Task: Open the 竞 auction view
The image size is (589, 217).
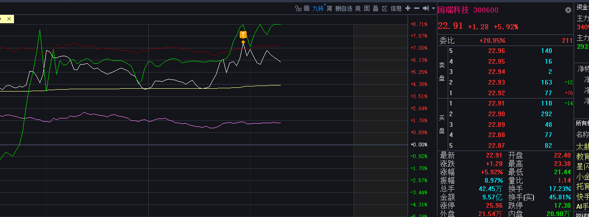Action: pyautogui.click(x=358, y=8)
